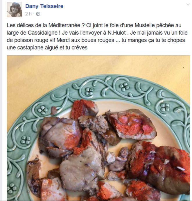192x201 pixels.
Task: Click the word 'Méditerranée' in the post
Action: [64, 25]
